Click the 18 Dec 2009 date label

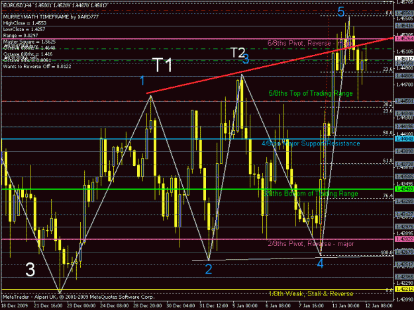[x=14, y=306]
